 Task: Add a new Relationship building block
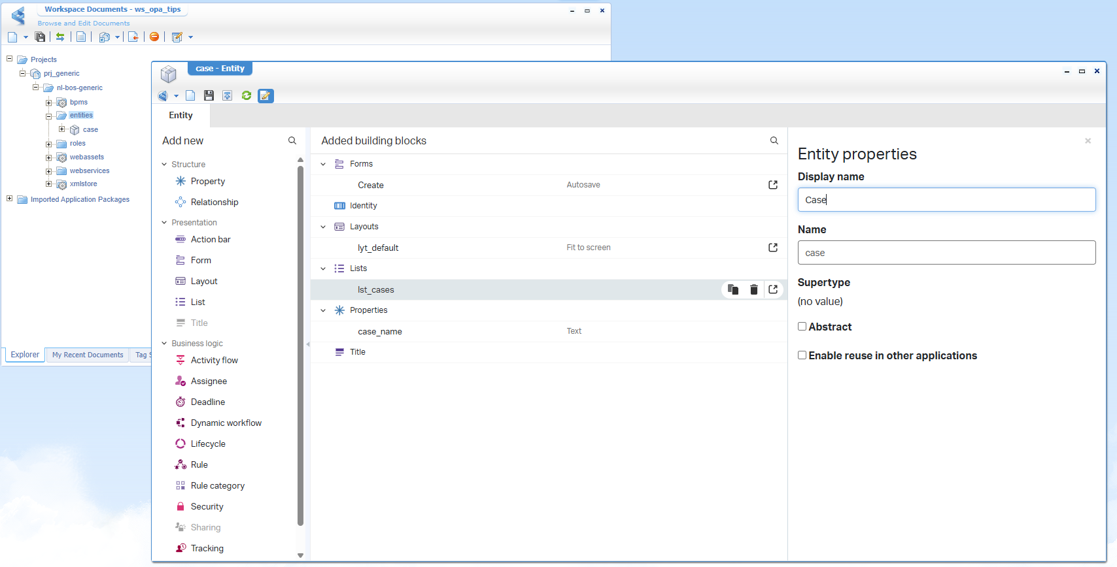click(215, 202)
